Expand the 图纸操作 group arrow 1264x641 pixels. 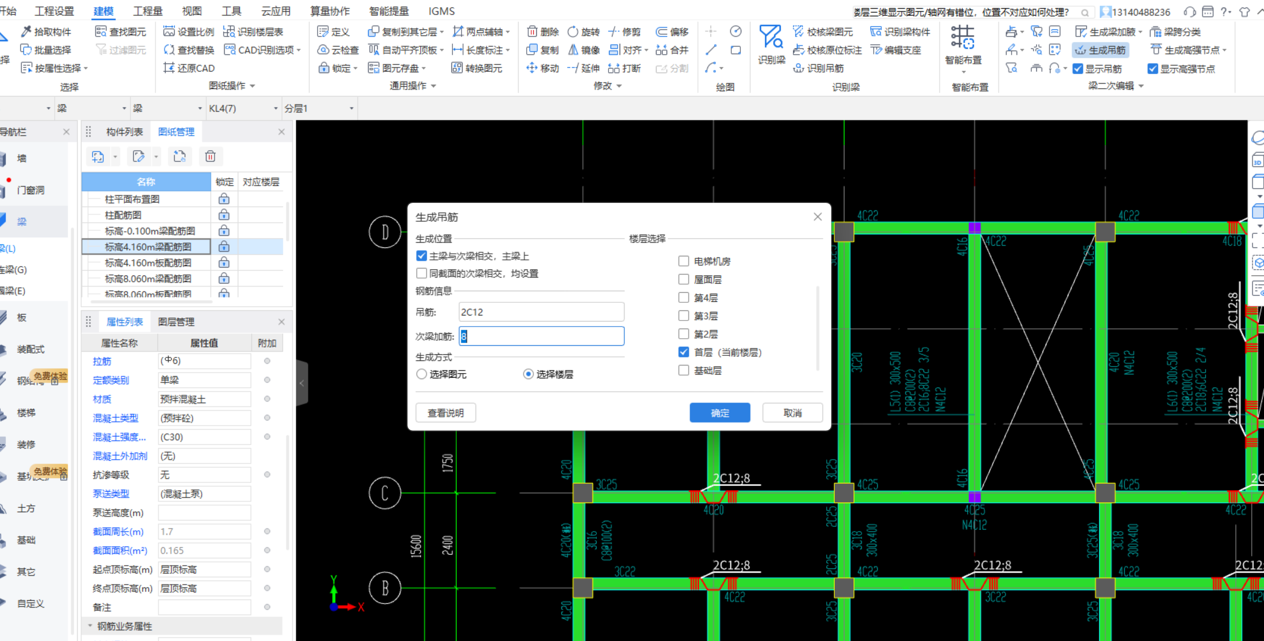[252, 86]
